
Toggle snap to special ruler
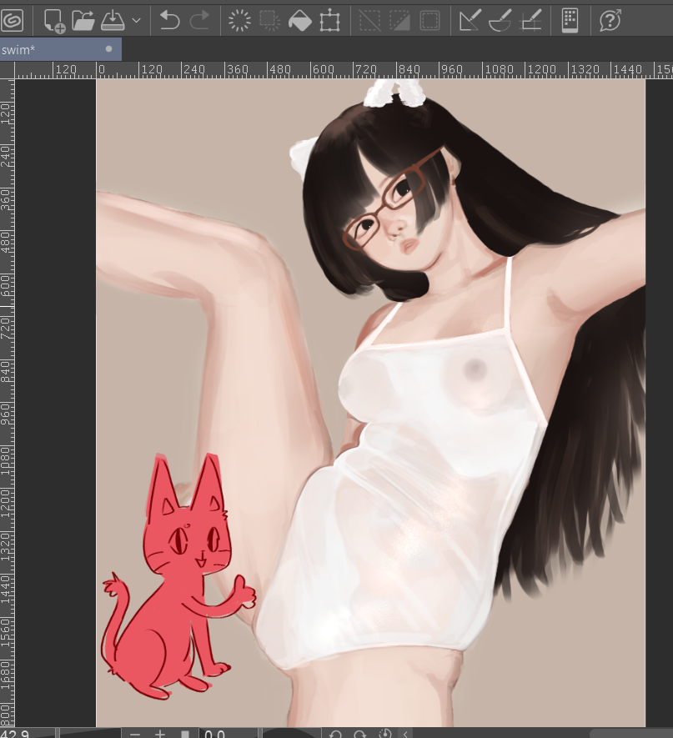500,20
